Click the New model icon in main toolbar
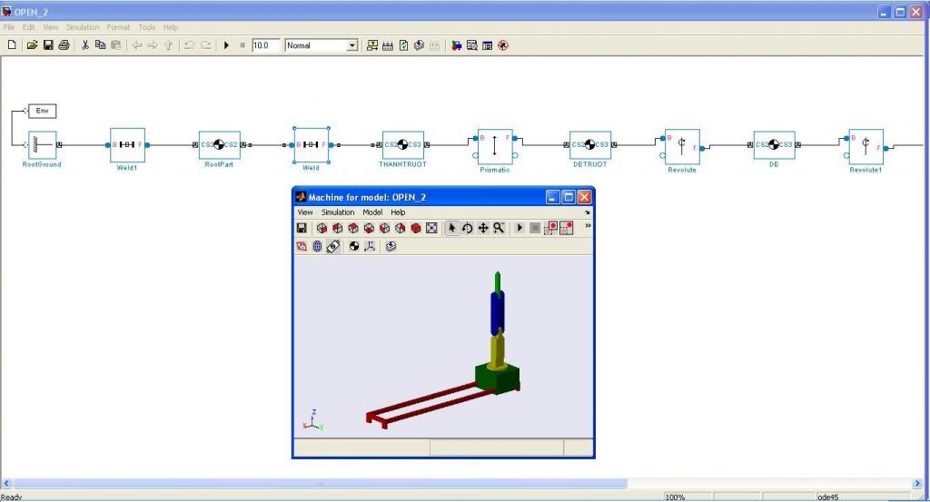This screenshot has height=502, width=930. click(x=12, y=45)
